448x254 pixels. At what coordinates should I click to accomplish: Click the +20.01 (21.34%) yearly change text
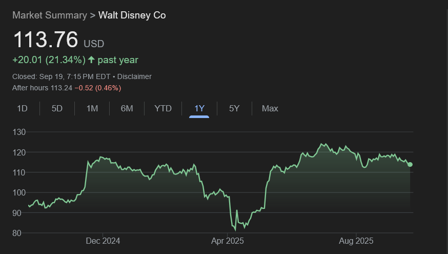point(49,60)
